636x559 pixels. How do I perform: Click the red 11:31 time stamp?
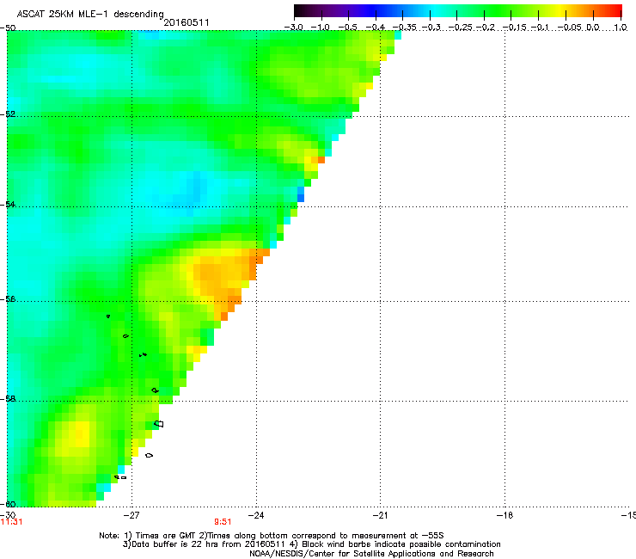coord(11,522)
